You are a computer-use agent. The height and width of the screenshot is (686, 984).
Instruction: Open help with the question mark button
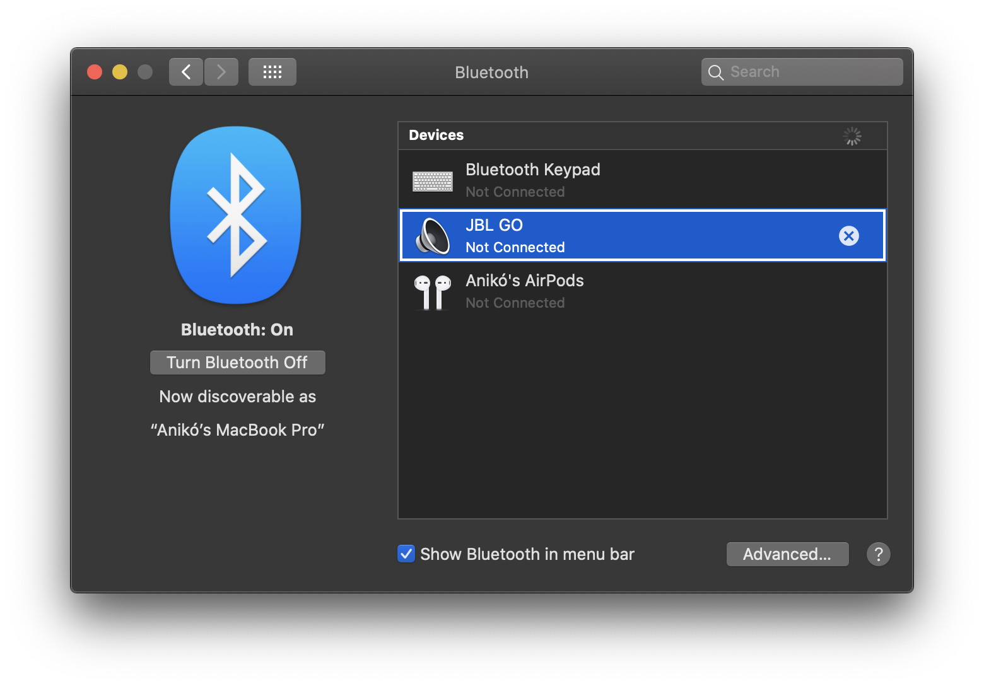pyautogui.click(x=879, y=554)
